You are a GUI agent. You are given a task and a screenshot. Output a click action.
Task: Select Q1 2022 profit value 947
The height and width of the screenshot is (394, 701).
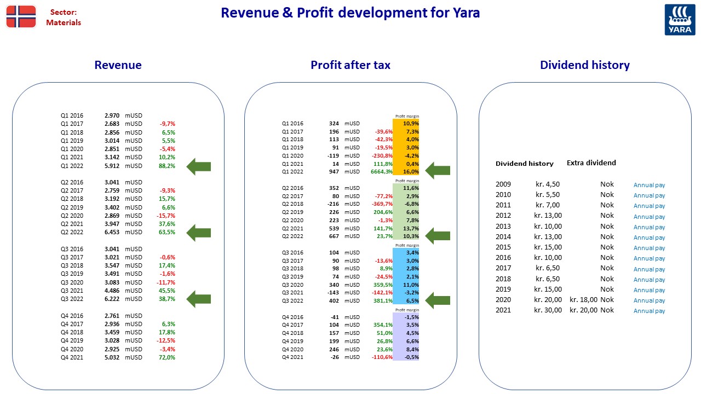tap(334, 171)
